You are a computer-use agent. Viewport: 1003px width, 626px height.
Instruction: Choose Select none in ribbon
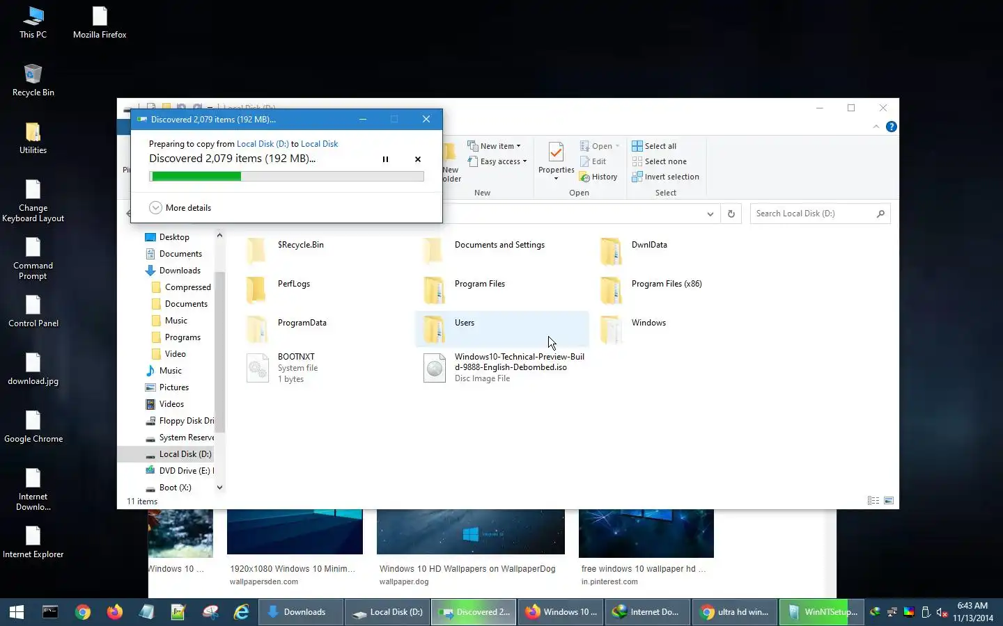(x=659, y=161)
